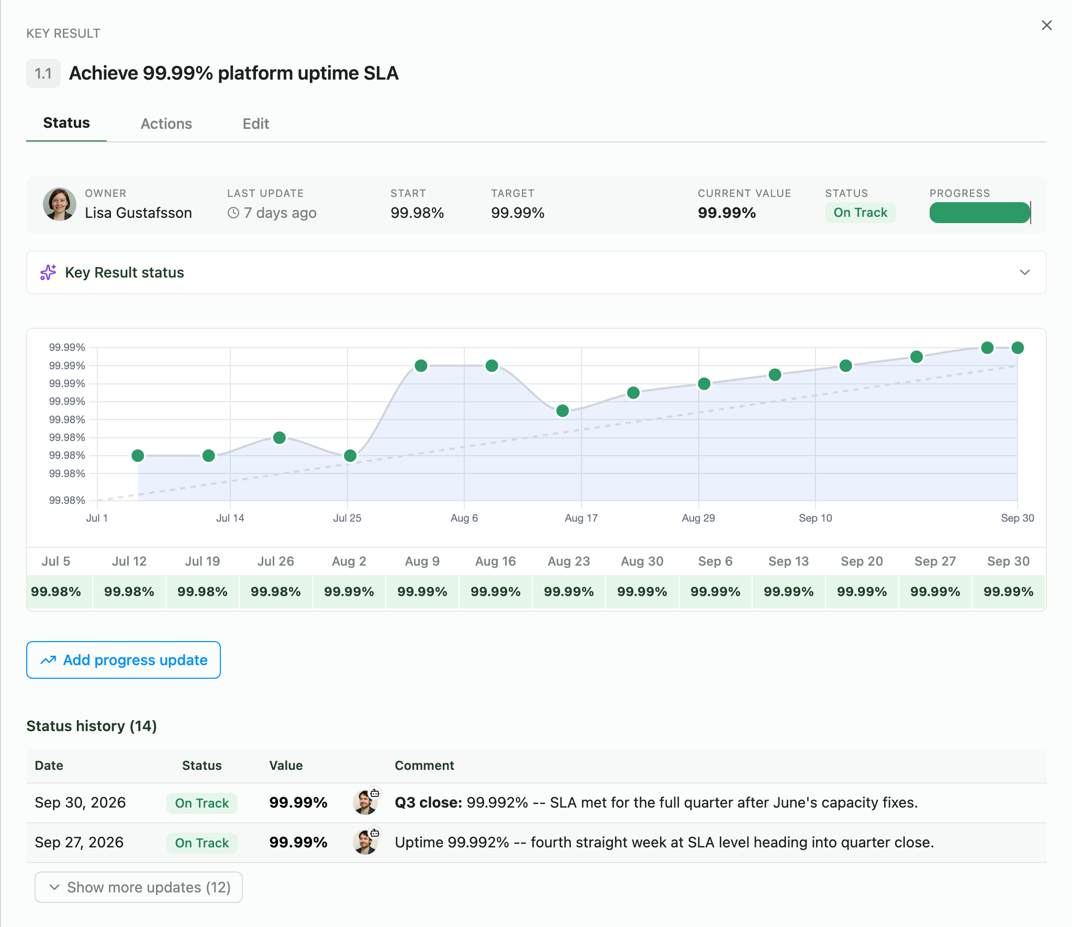
Task: Click the Sep 20 column header
Action: [862, 561]
